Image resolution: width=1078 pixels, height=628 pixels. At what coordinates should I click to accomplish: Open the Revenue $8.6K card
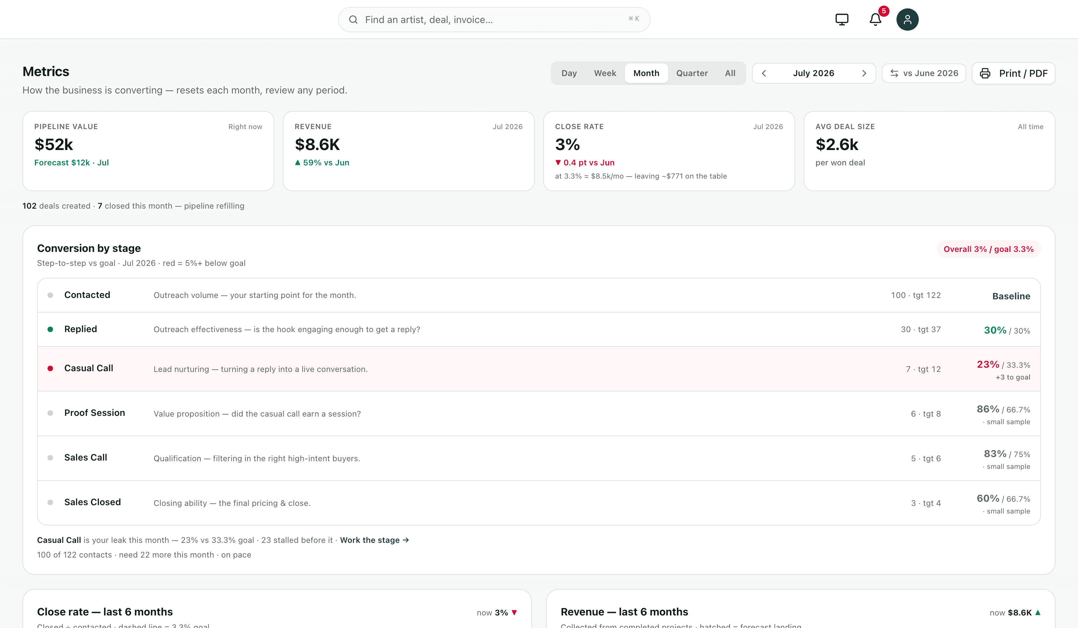point(408,151)
